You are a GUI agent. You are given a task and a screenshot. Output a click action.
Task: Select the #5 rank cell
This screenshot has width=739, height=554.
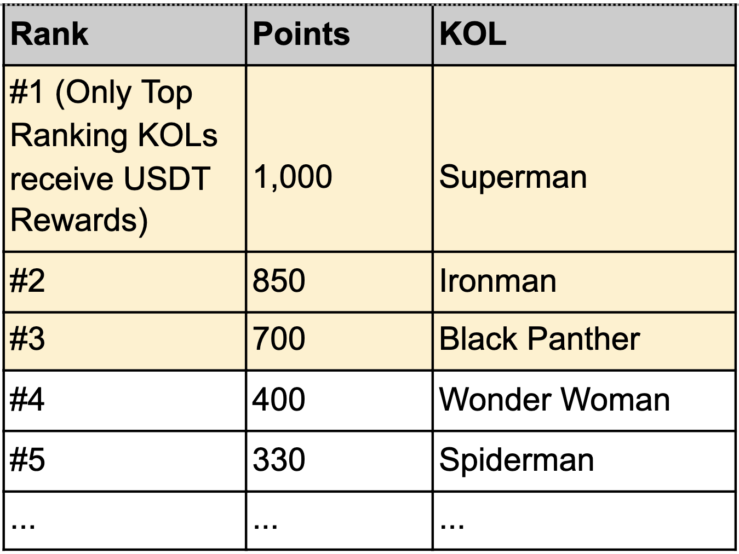(x=125, y=461)
